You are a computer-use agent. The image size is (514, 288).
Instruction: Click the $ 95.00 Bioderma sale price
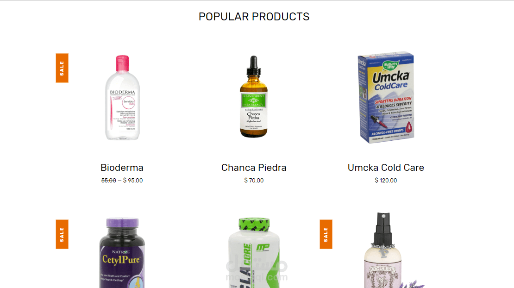click(x=133, y=181)
